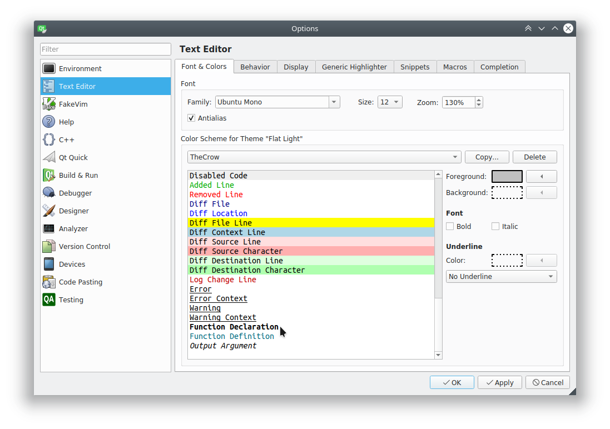610x429 pixels.
Task: Toggle the Italic font checkbox
Action: 495,226
